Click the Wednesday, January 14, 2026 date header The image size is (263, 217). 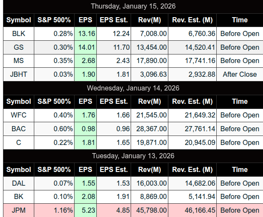pyautogui.click(x=133, y=88)
